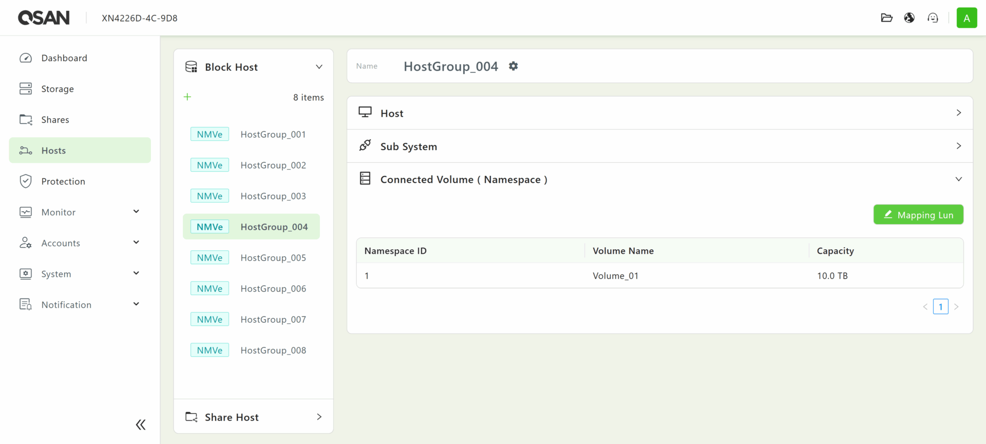
Task: Click the Mapping Lun button
Action: point(918,215)
